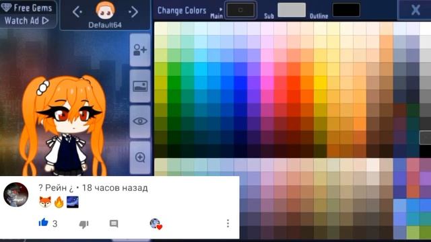The image size is (431, 242).
Task: Open replies with the comment icon
Action: pyautogui.click(x=114, y=224)
